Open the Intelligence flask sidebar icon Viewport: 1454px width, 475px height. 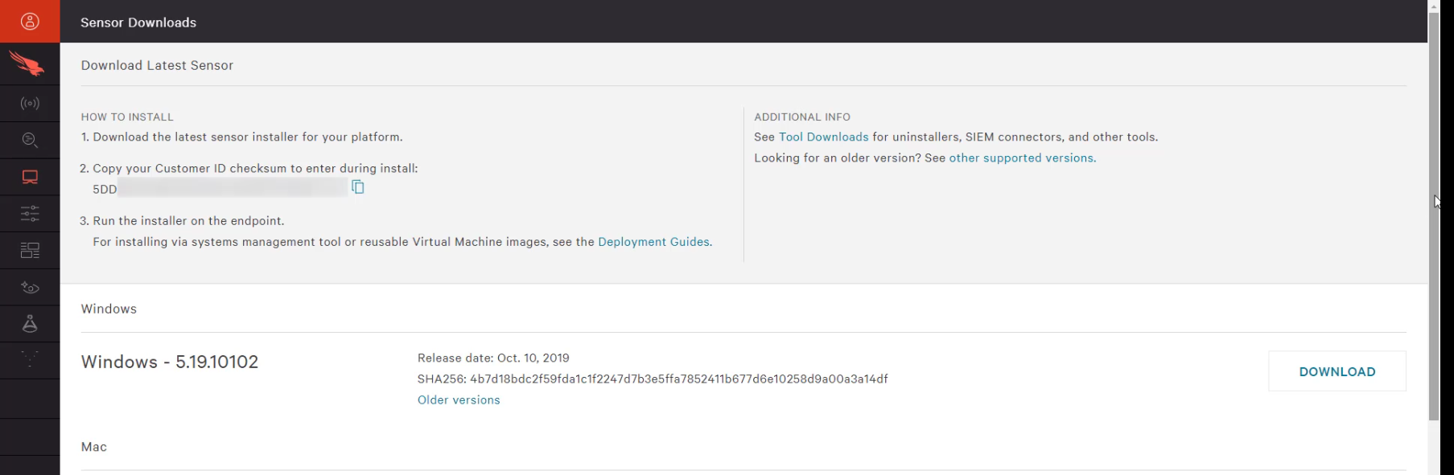[x=30, y=324]
